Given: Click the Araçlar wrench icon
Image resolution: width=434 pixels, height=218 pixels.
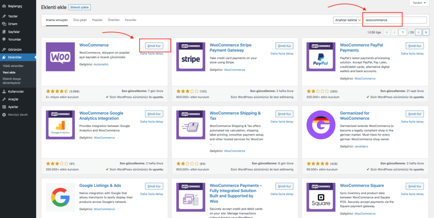Looking at the screenshot, I should tap(4, 99).
